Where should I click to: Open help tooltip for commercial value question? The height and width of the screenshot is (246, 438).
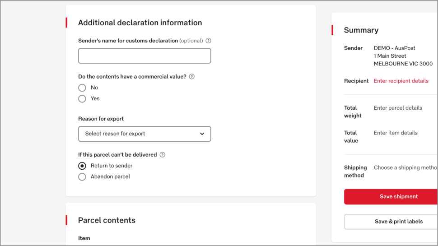[191, 77]
